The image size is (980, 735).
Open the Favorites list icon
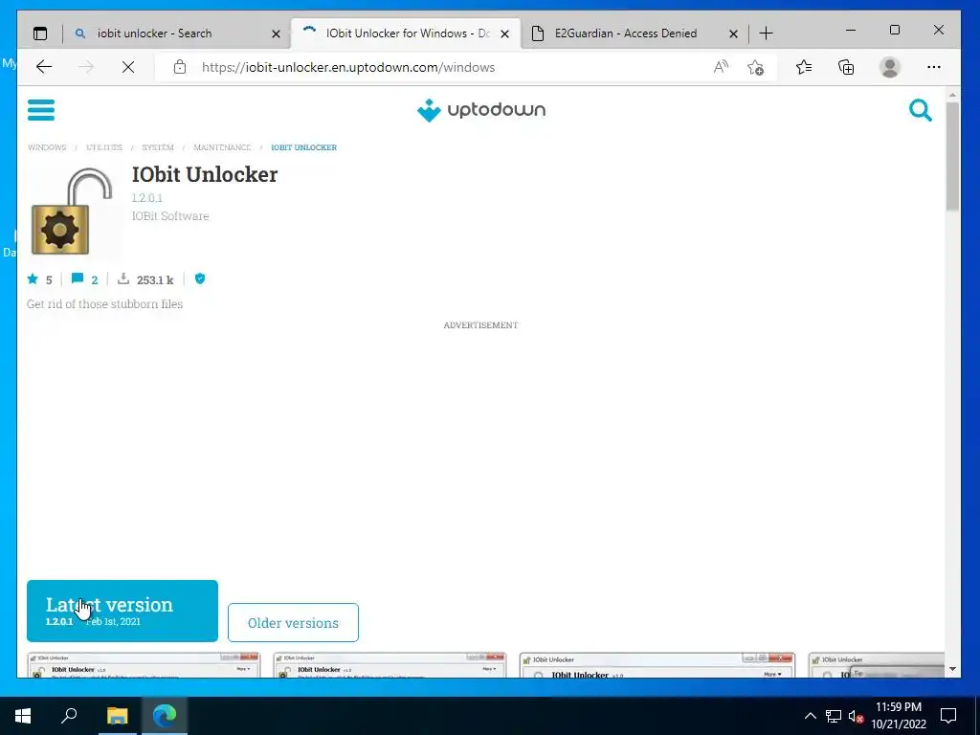point(804,67)
